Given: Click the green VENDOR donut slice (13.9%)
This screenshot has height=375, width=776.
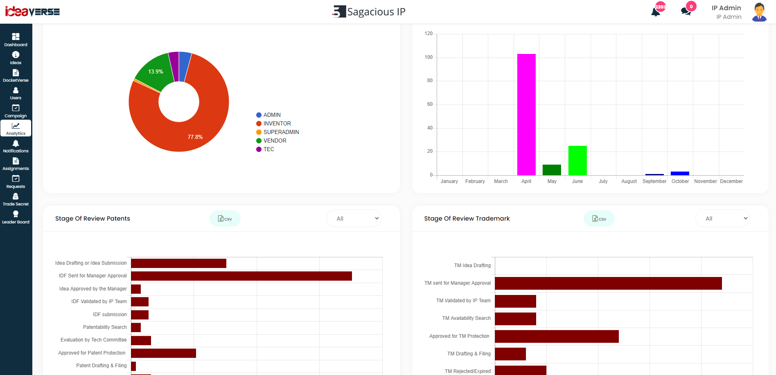Looking at the screenshot, I should coord(156,71).
